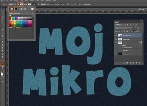This screenshot has height=106, width=147.
Task: Open the Layers panel flyout menu
Action: 142,22
